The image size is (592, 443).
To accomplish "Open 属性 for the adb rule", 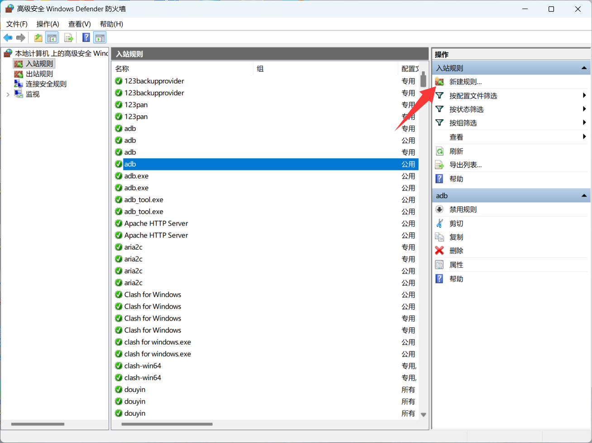I will click(456, 265).
